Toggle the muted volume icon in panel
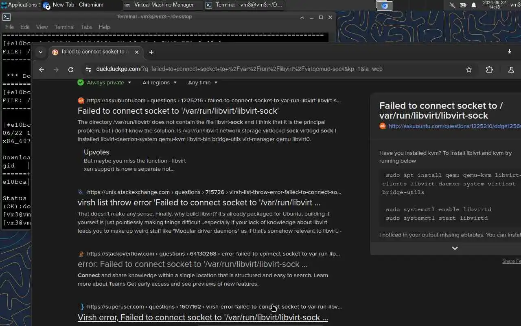This screenshot has height=326, width=521. pyautogui.click(x=452, y=5)
